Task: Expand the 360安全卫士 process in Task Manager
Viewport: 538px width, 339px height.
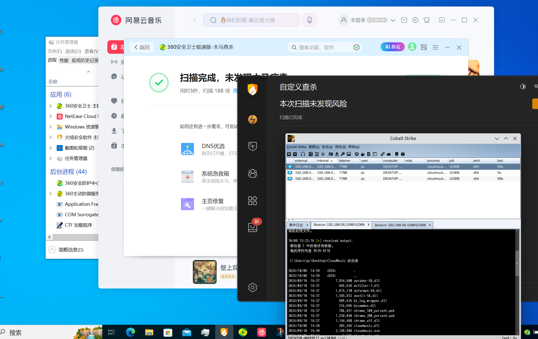Action: [51, 106]
